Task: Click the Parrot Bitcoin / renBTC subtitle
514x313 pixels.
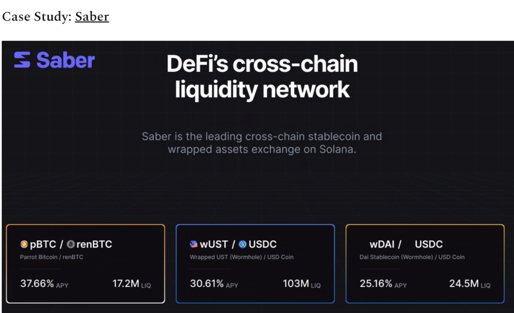Action: (51, 257)
